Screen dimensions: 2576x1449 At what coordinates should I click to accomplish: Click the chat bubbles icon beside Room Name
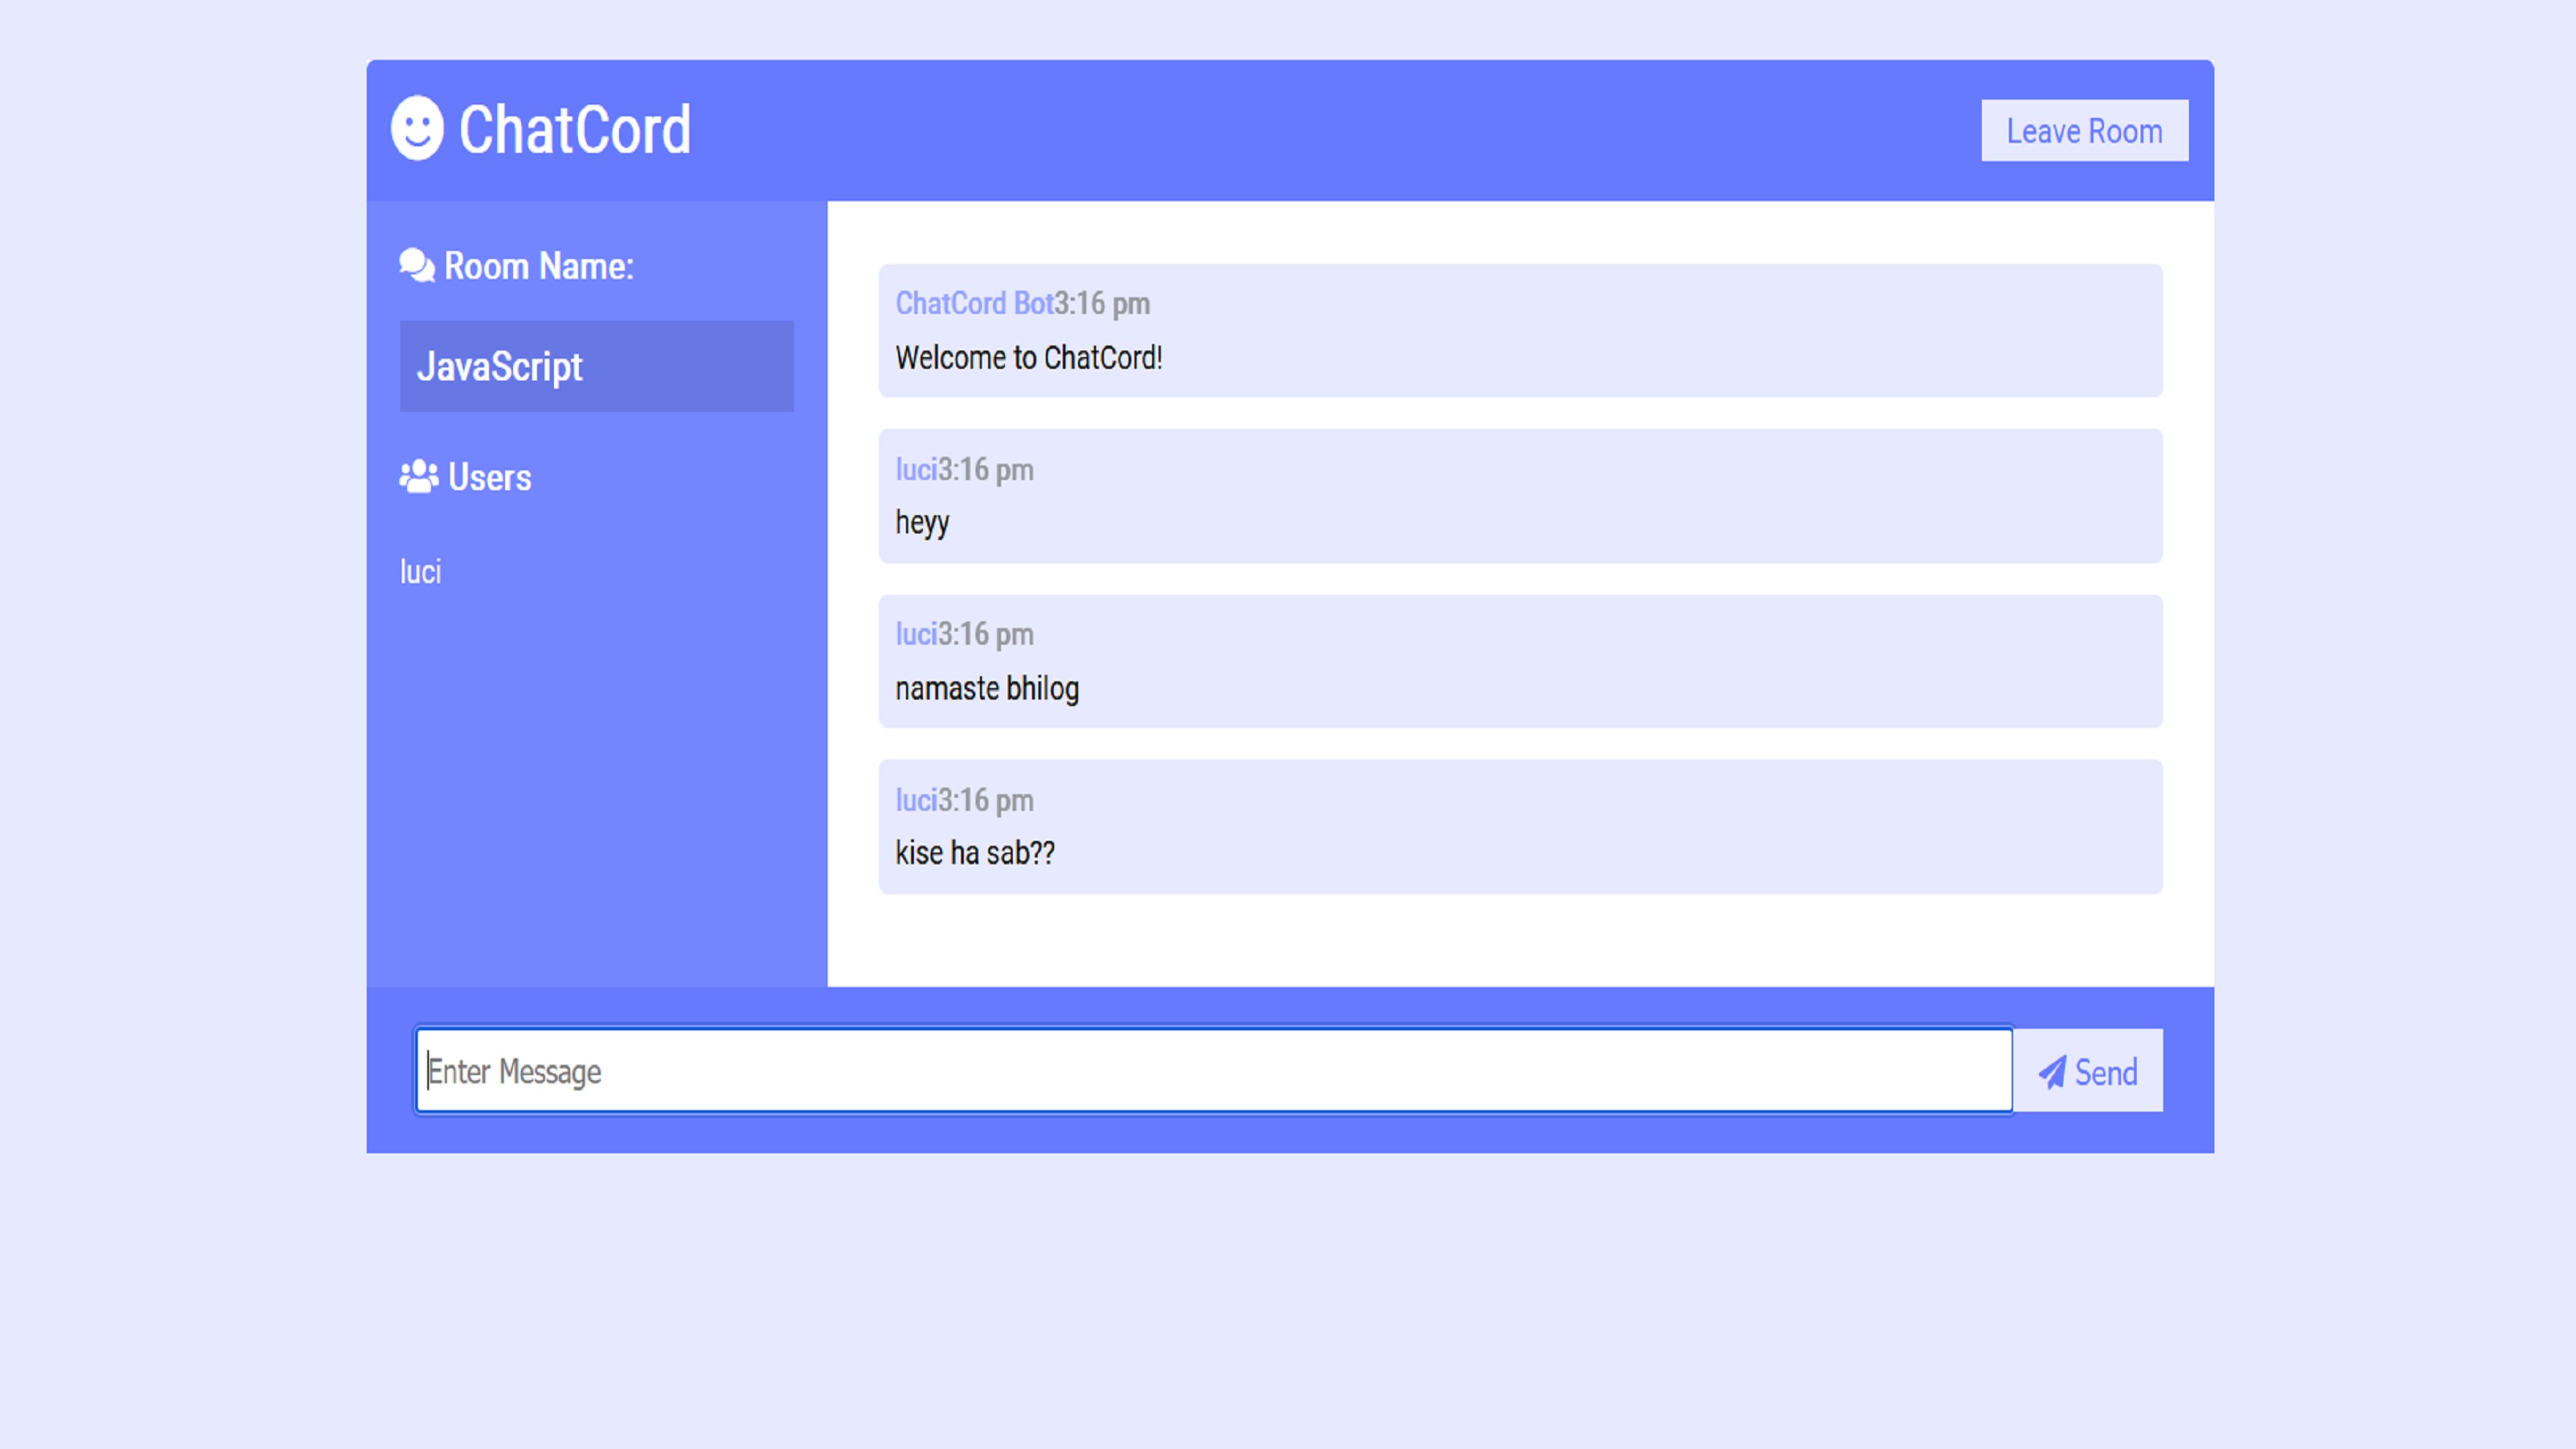pyautogui.click(x=417, y=266)
